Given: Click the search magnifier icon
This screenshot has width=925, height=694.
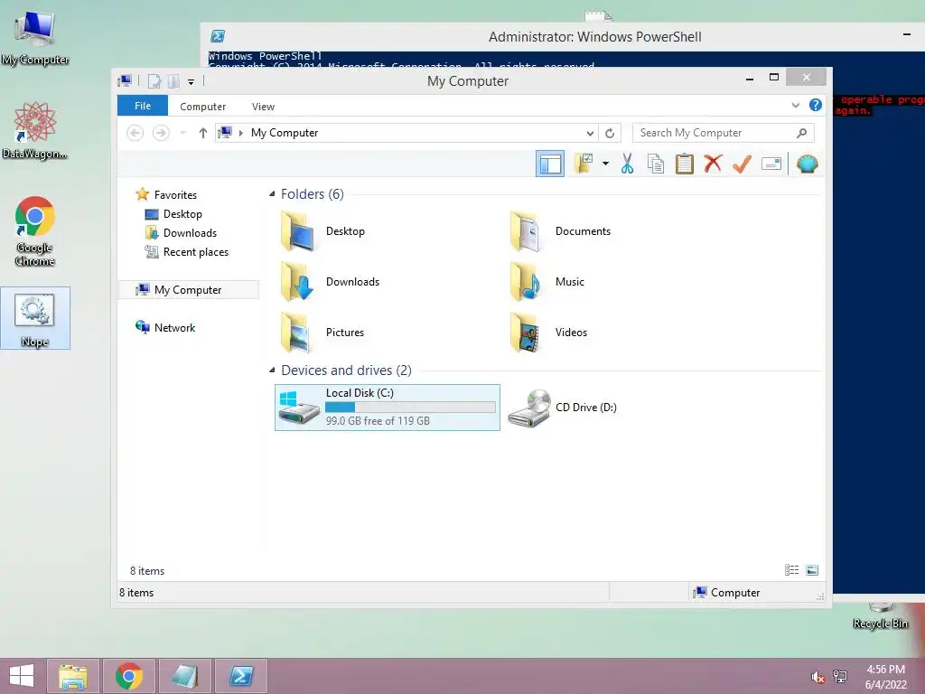Looking at the screenshot, I should 802,133.
